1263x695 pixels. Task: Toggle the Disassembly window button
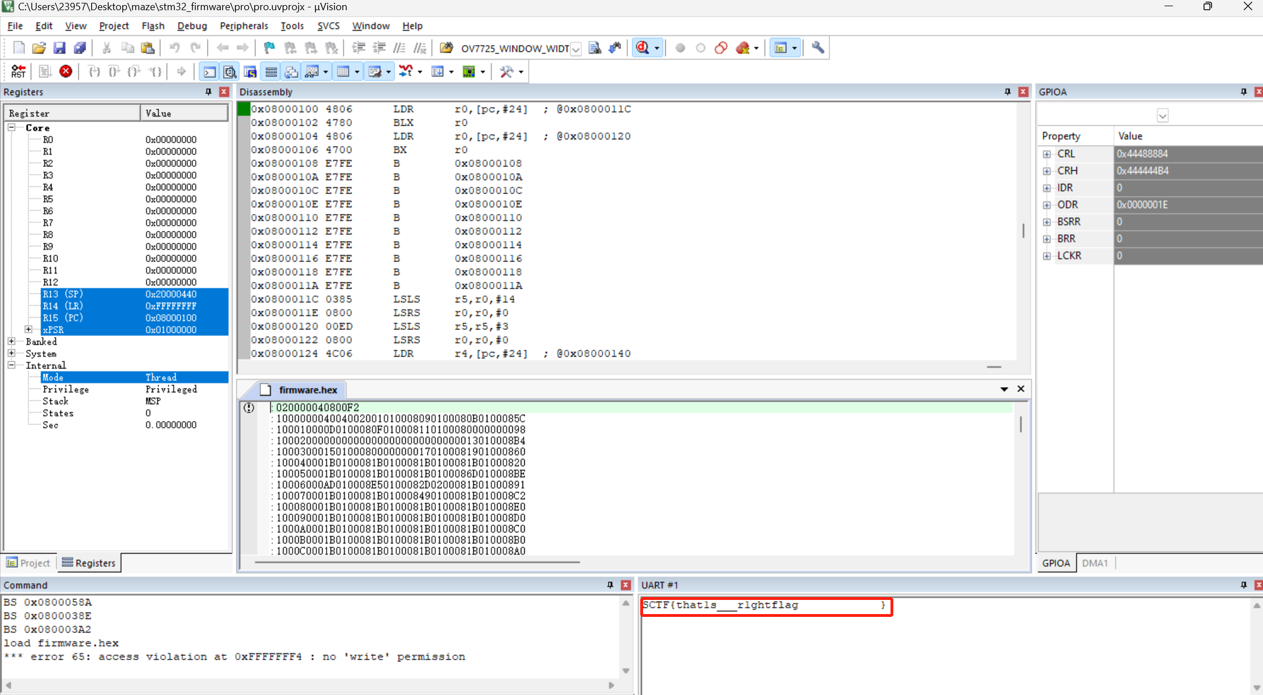pyautogui.click(x=230, y=72)
